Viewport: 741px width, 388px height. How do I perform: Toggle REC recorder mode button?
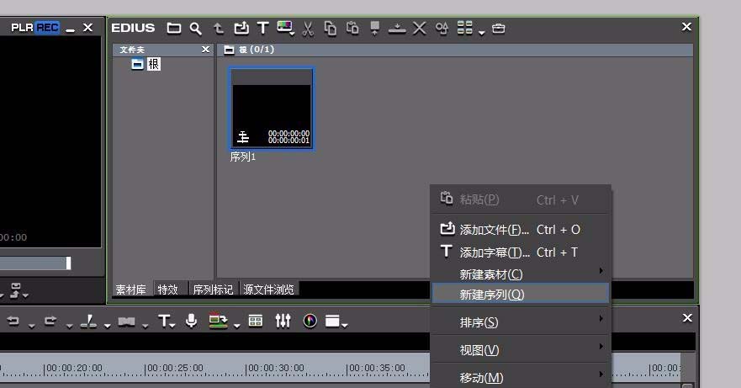[47, 28]
